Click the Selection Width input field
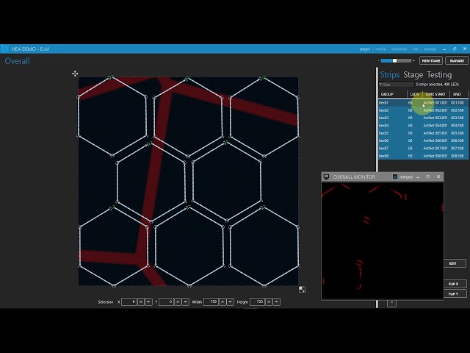The width and height of the screenshot is (470, 353). [211, 302]
